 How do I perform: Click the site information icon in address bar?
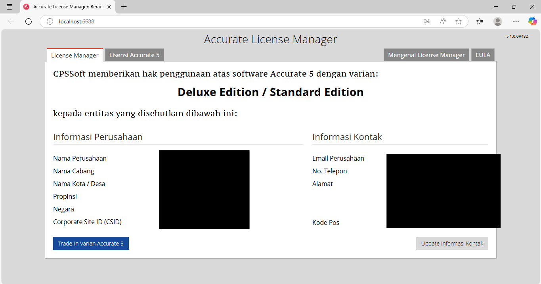(x=50, y=21)
